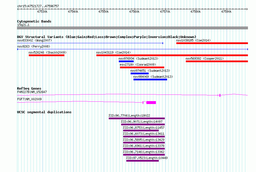Click the 47580k ruler tick label
The height and width of the screenshot is (172, 256).
coord(196,12)
